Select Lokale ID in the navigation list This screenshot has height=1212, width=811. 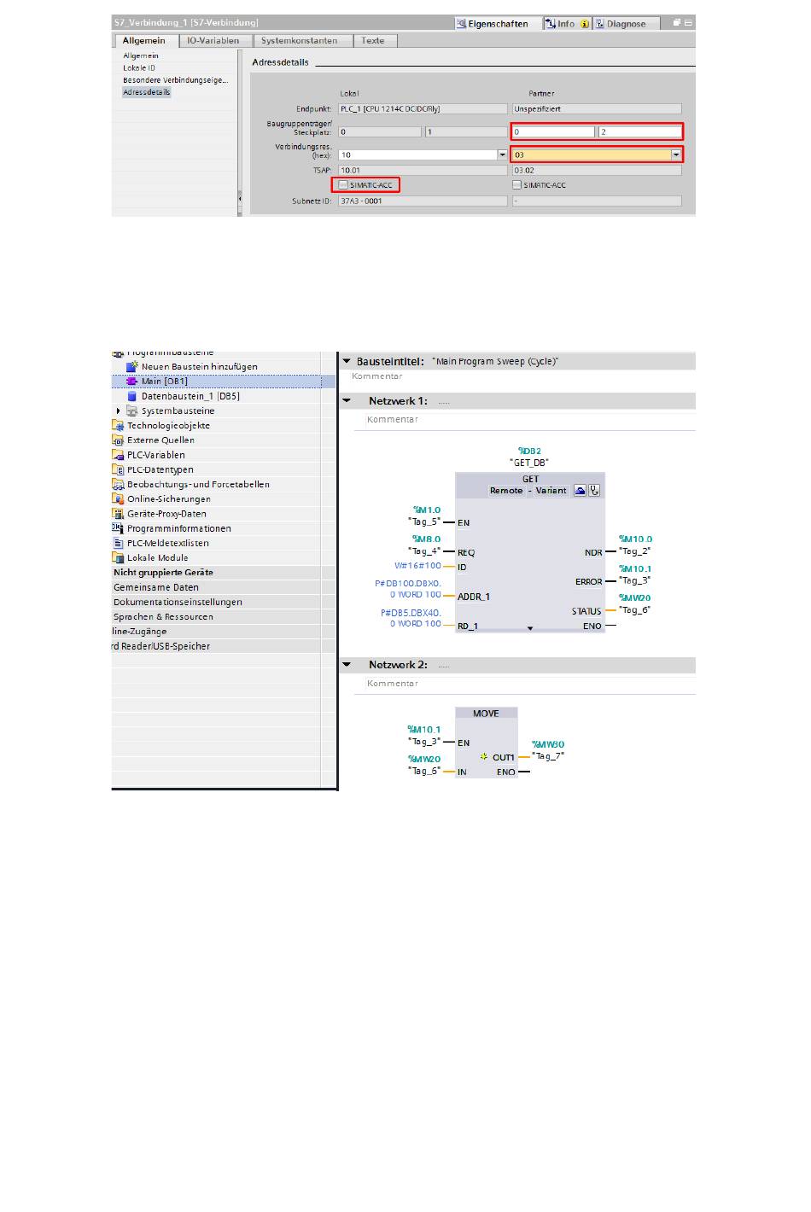tap(139, 67)
